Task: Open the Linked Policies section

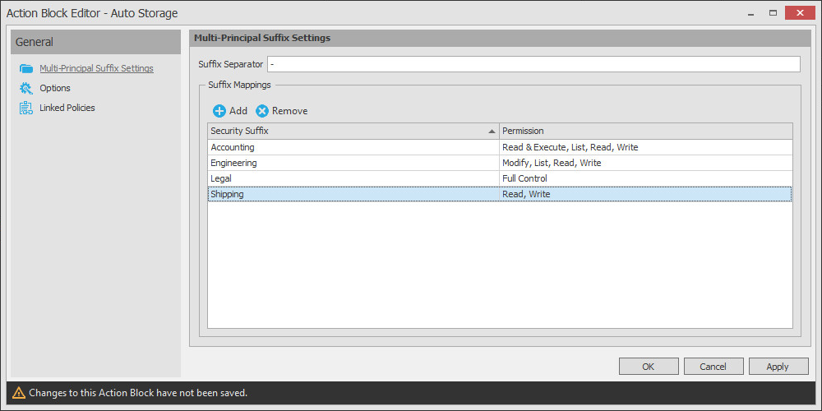Action: point(67,109)
